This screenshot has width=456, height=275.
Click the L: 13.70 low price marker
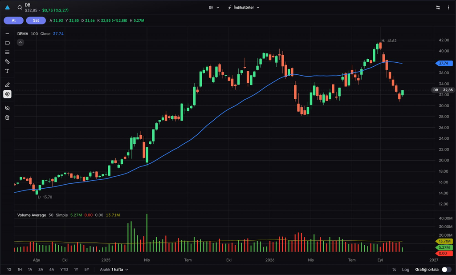coord(45,197)
